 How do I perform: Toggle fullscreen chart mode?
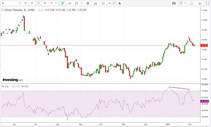pos(207,3)
